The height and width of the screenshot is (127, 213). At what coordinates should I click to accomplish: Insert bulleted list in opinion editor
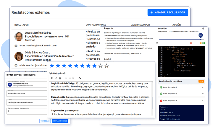click(x=70, y=78)
